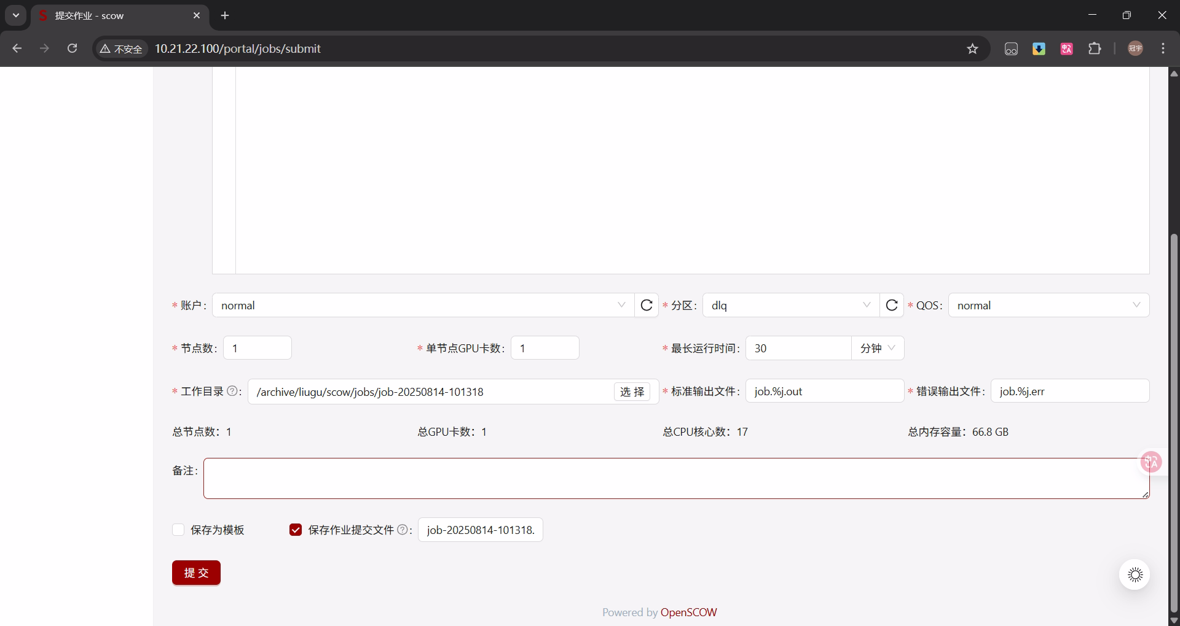Refresh the partition list next to 分区
Screen dimensions: 1180x626
coord(891,305)
